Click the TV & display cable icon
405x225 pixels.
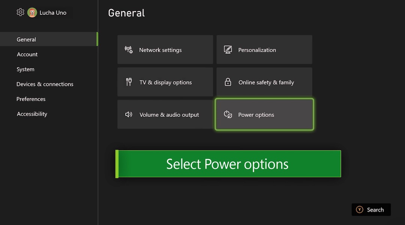pos(129,82)
